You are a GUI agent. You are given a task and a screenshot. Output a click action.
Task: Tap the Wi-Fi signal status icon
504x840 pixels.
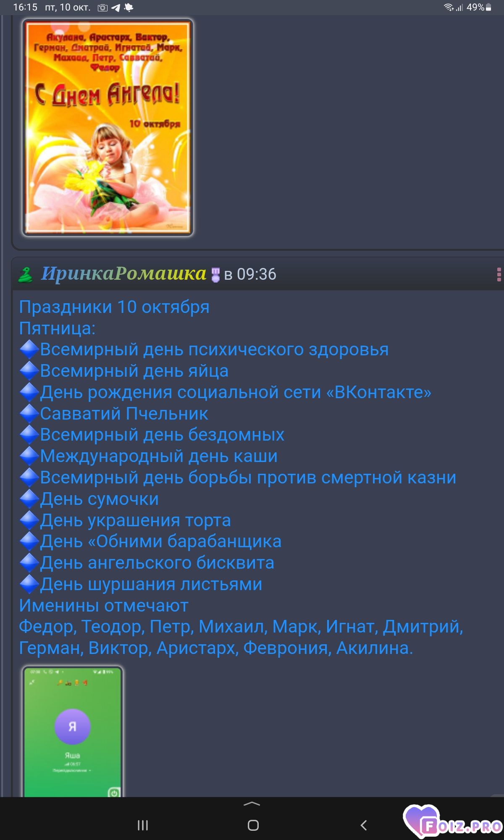[449, 7]
